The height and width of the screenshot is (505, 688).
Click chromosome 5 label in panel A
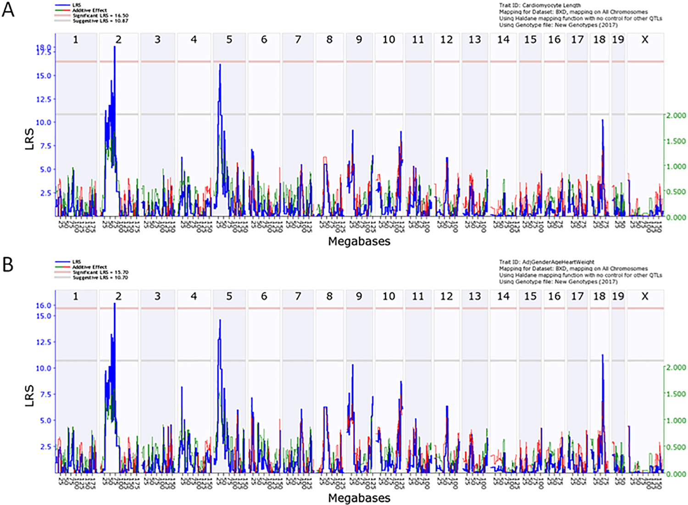tap(229, 40)
